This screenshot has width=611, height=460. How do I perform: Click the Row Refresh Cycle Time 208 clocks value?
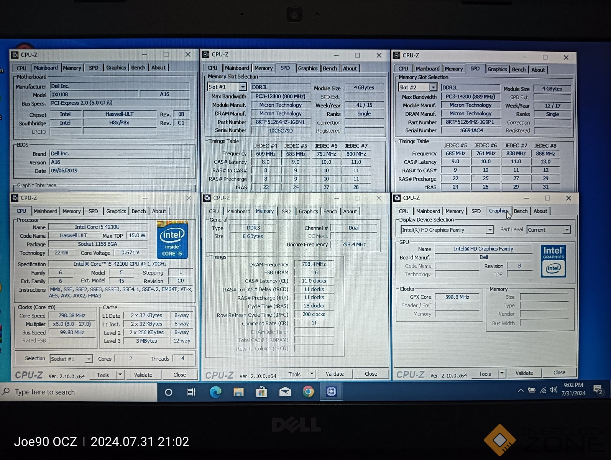314,314
